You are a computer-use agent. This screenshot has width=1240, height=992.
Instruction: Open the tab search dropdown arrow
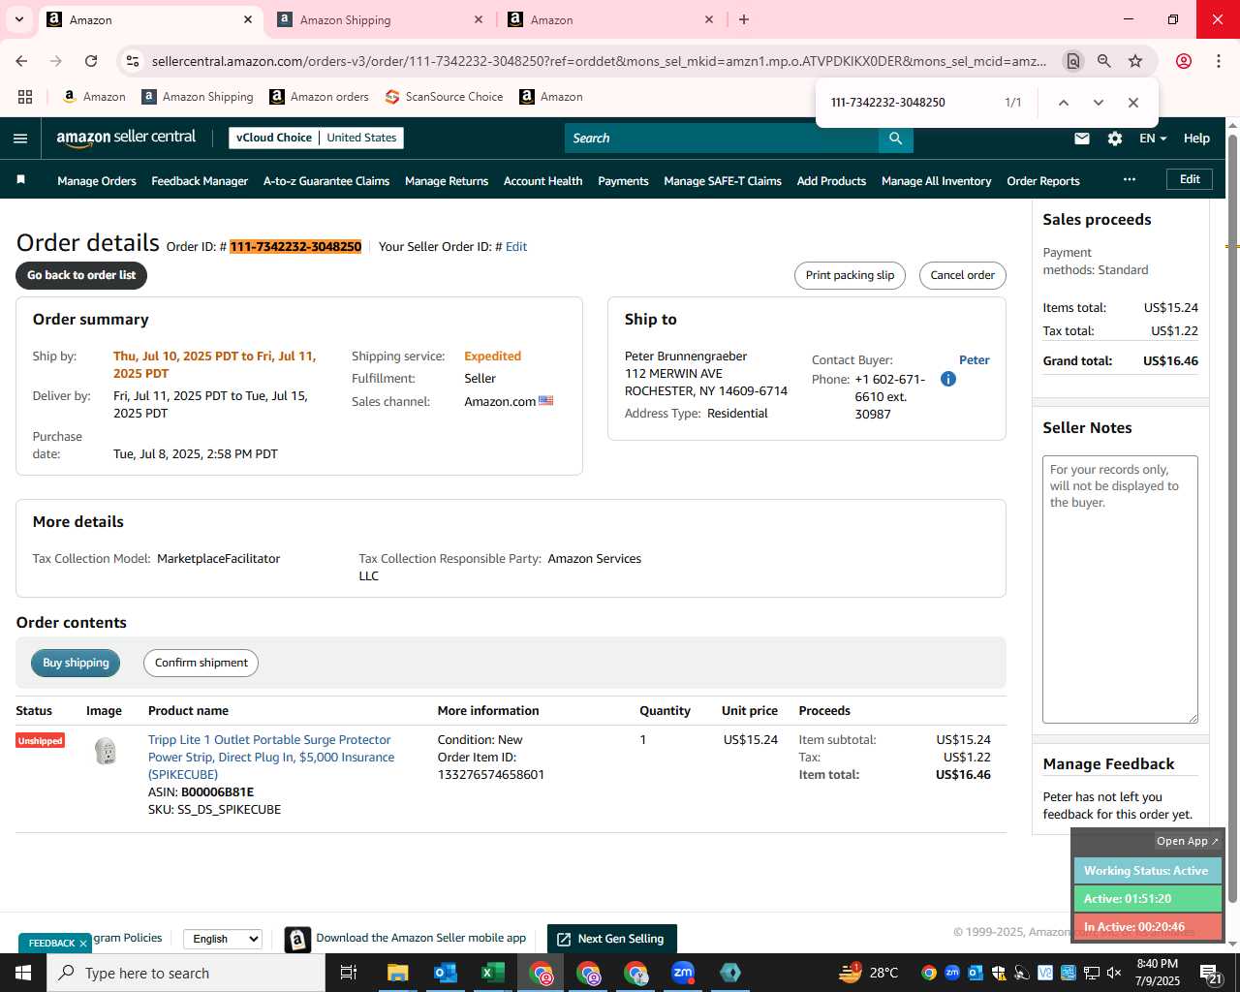pos(18,19)
